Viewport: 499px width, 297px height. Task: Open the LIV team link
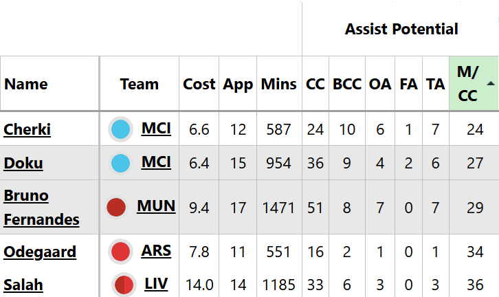pos(156,283)
